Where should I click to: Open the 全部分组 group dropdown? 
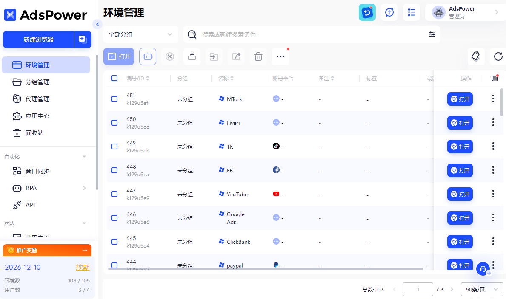point(140,34)
